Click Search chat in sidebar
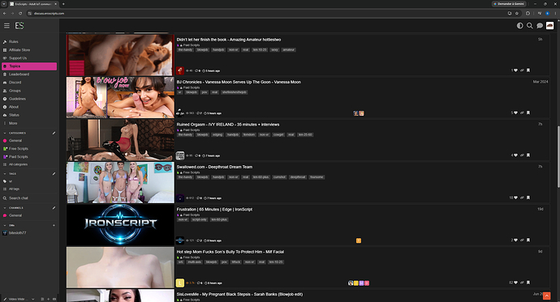560x302 pixels. (x=29, y=198)
